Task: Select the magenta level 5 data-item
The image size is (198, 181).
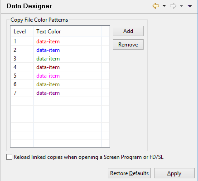Action: click(x=48, y=76)
